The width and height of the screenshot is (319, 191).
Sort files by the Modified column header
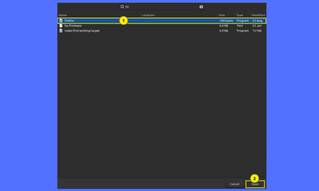click(258, 15)
